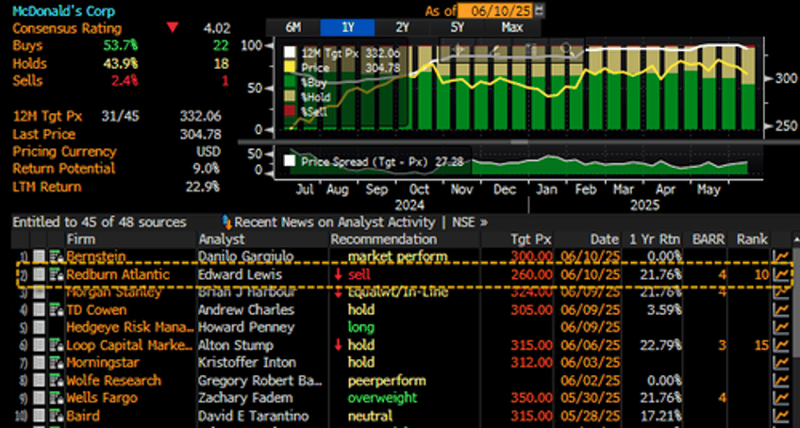Click the green overweight recommendation

point(383,398)
